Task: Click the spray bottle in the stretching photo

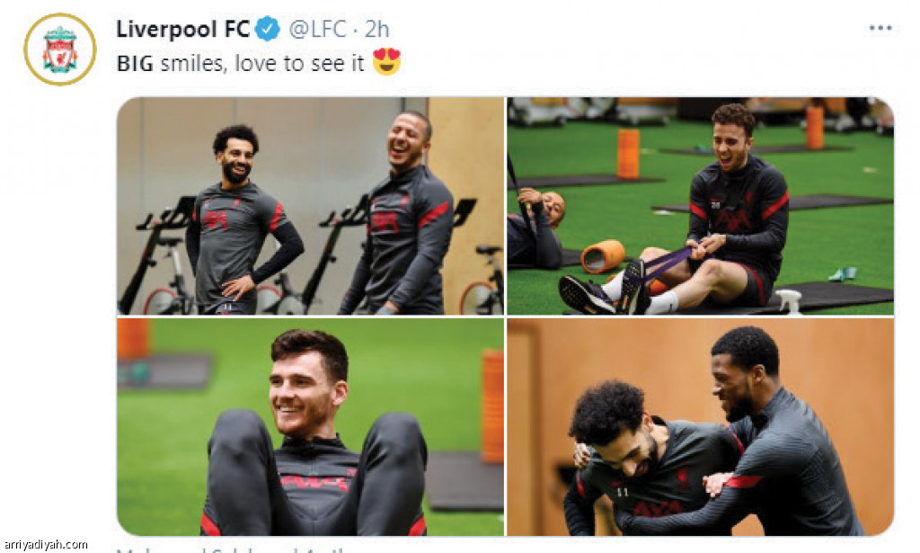Action: 789,301
